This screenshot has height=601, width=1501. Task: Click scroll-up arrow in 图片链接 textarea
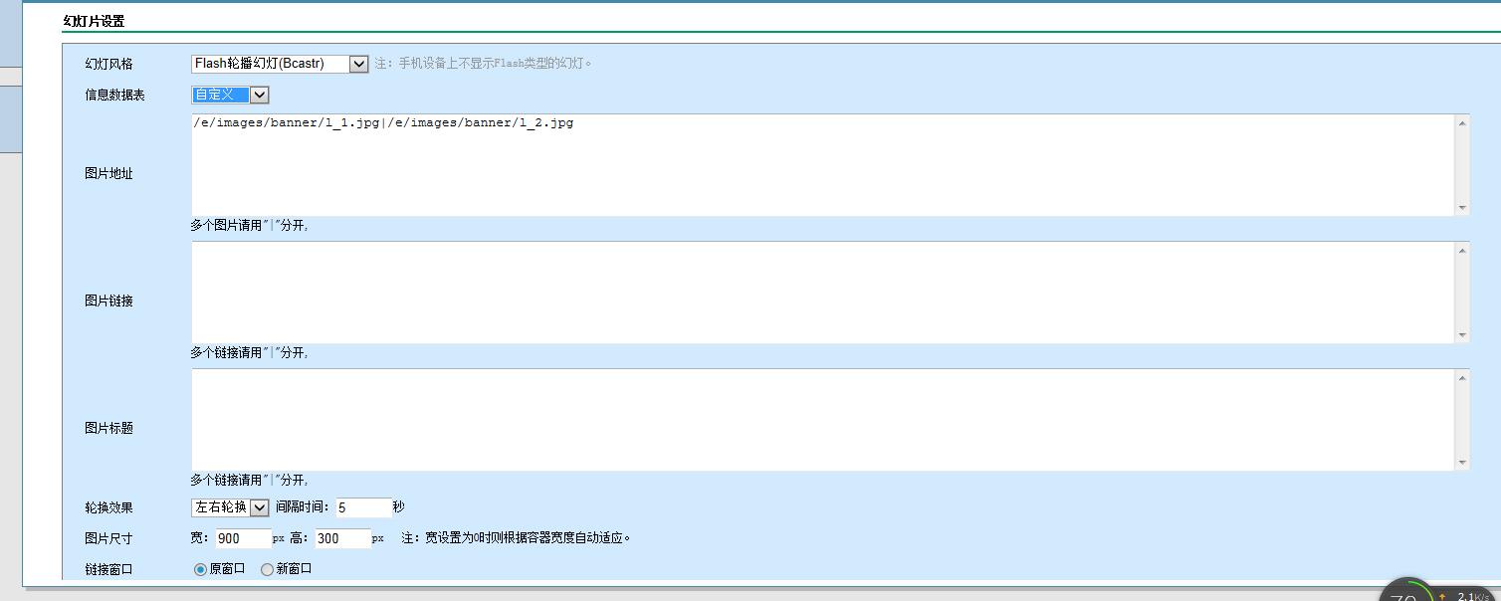pos(1461,251)
